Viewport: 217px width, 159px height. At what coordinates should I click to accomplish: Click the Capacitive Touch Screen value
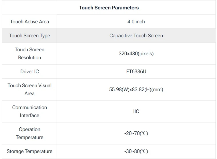pyautogui.click(x=136, y=36)
